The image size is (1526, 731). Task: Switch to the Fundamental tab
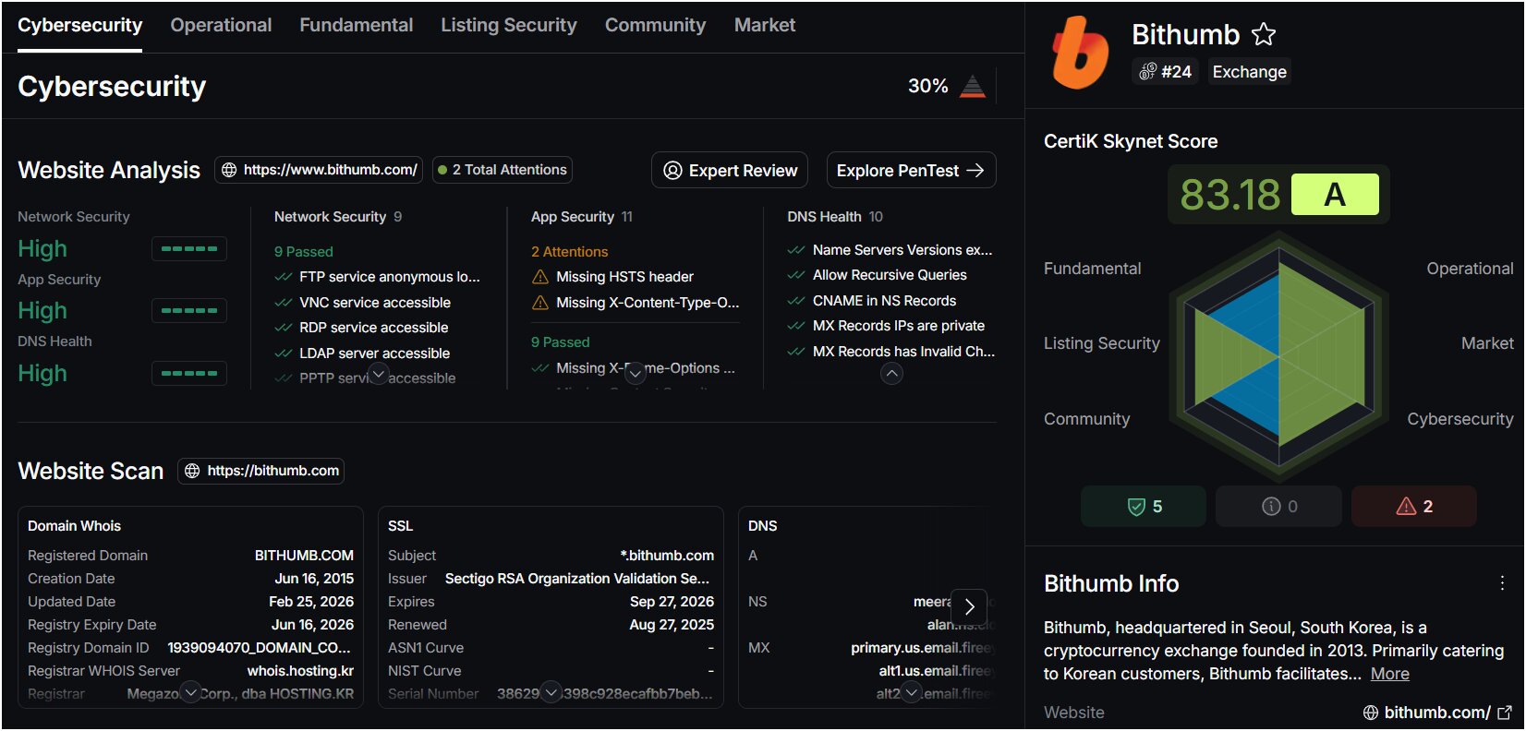point(356,25)
